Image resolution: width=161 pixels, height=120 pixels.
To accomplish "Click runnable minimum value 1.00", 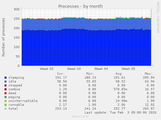I will pyautogui.click(x=92, y=105).
